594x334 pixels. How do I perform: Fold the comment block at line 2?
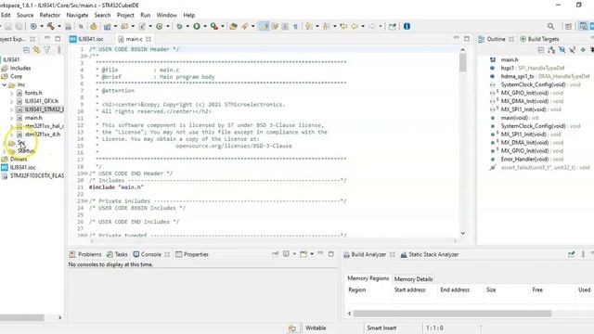[x=86, y=56]
